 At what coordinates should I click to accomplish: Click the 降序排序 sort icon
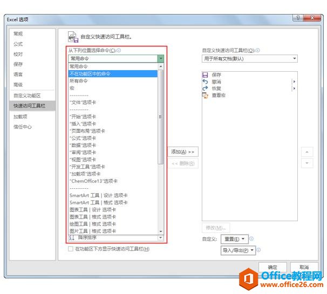(x=72, y=237)
